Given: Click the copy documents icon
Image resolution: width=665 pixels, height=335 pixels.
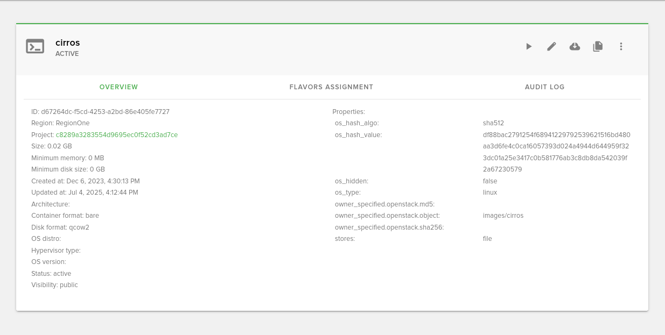Looking at the screenshot, I should (x=598, y=47).
